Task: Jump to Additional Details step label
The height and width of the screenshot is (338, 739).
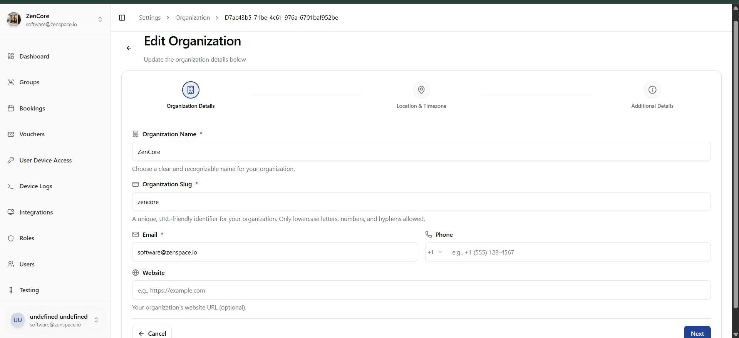Action: point(652,106)
